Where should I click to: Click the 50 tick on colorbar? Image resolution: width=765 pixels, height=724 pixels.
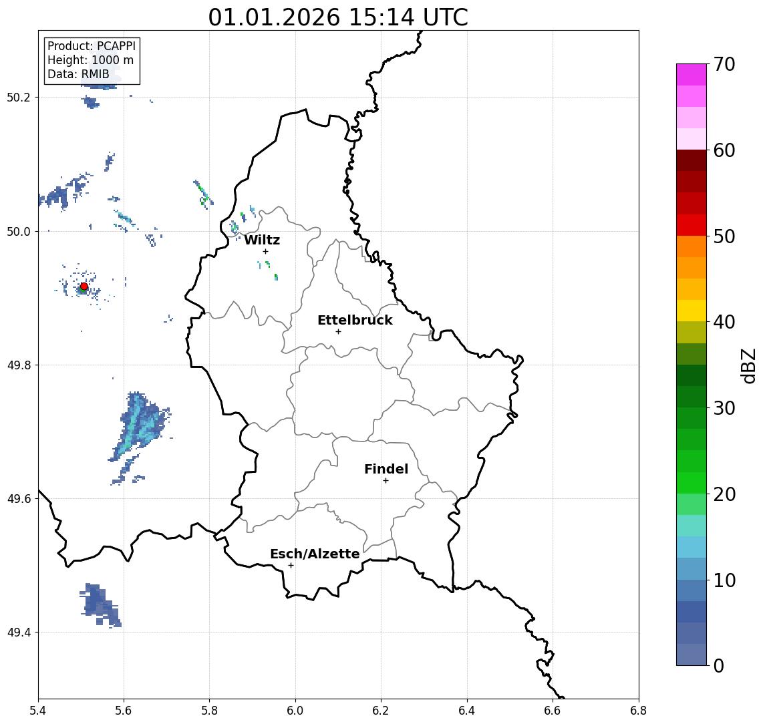pos(724,236)
